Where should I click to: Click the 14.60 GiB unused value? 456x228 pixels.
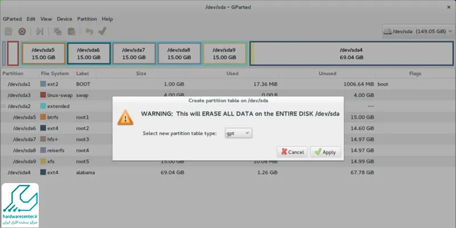pyautogui.click(x=362, y=128)
